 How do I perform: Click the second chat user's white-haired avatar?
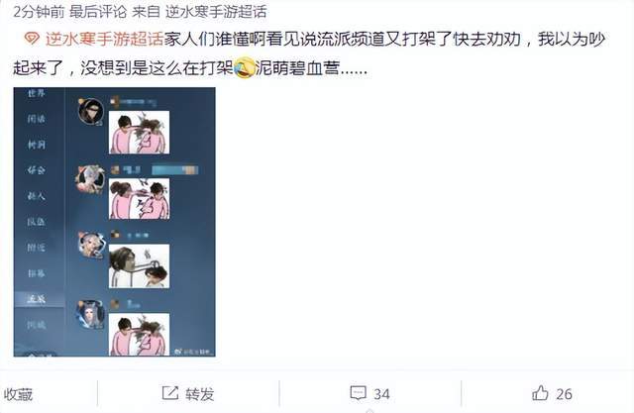click(x=90, y=179)
